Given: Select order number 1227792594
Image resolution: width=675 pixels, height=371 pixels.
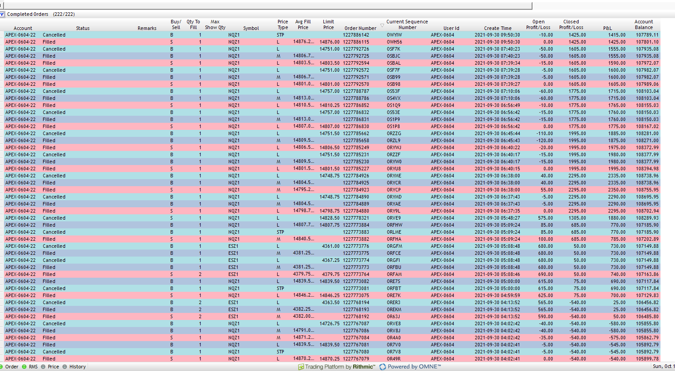Looking at the screenshot, I should click(356, 63).
